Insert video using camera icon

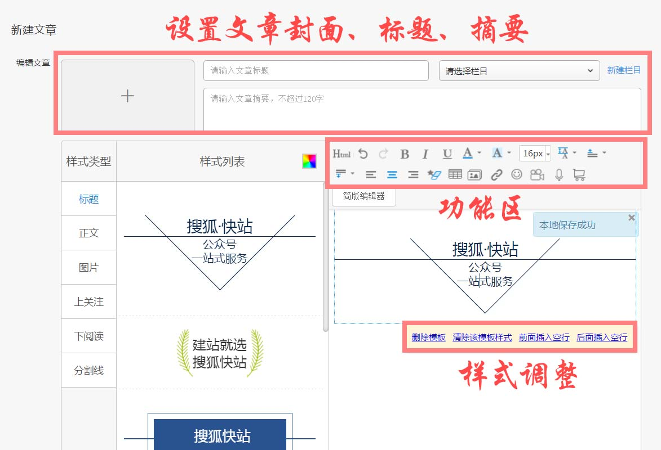[537, 174]
